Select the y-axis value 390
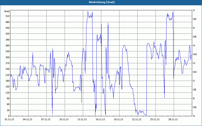 7,40
